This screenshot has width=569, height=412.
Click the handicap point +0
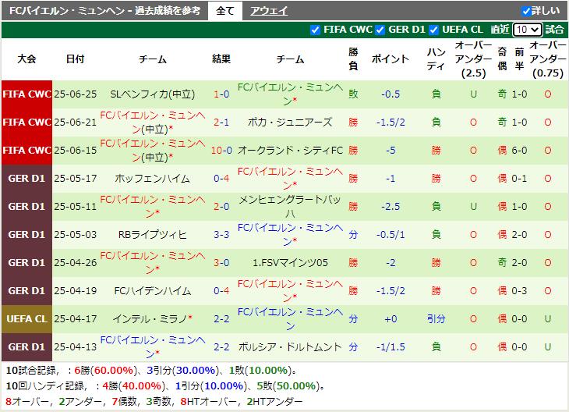coord(391,318)
